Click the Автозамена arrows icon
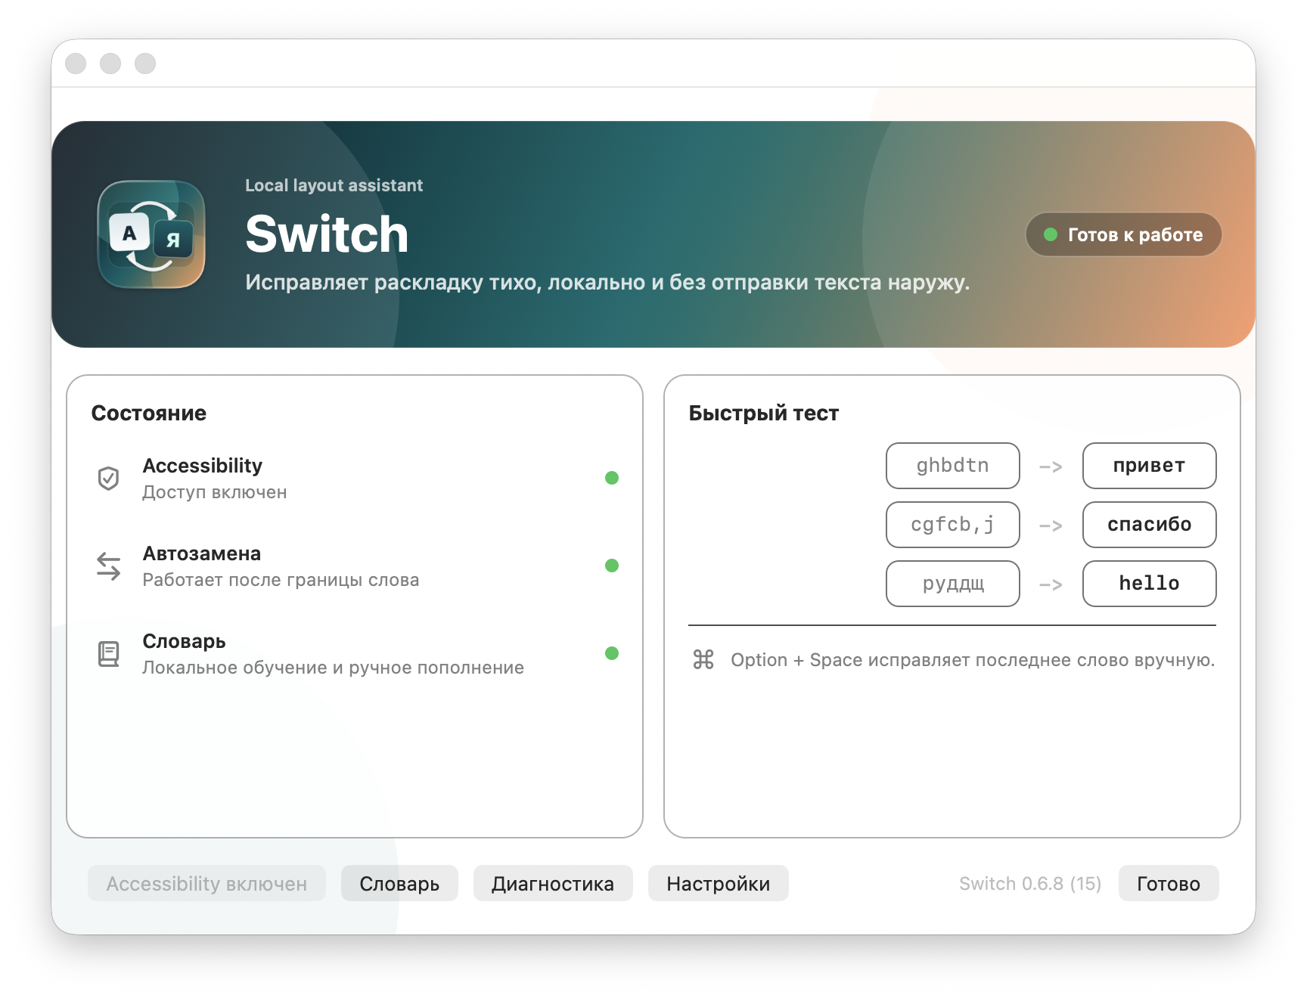 109,566
